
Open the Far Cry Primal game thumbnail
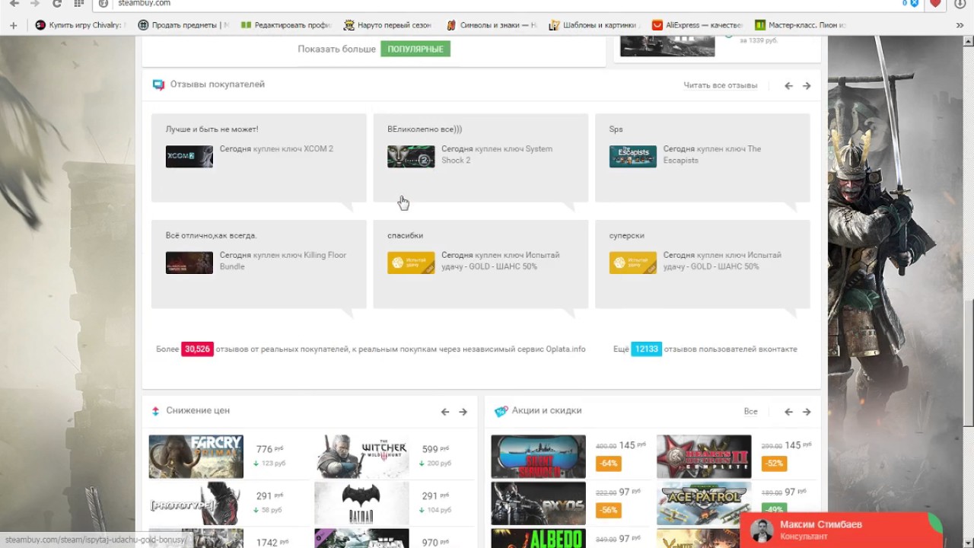pyautogui.click(x=196, y=457)
